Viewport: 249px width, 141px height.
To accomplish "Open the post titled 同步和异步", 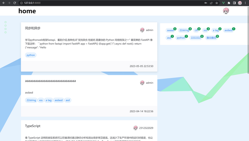I will (x=33, y=28).
